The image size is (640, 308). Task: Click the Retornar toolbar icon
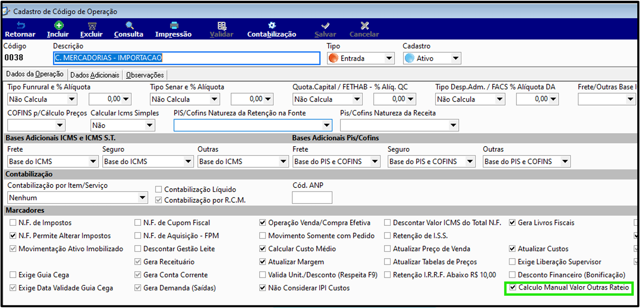coord(21,26)
